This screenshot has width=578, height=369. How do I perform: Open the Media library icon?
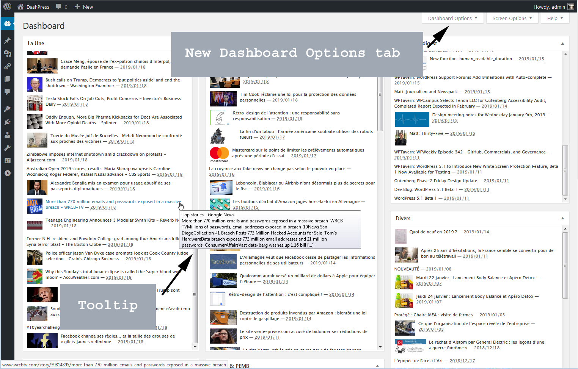pos(7,53)
